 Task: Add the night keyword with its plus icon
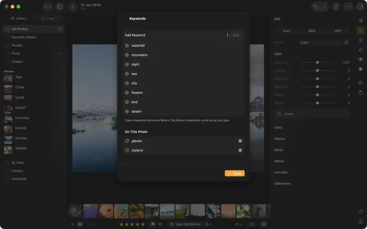click(x=127, y=64)
